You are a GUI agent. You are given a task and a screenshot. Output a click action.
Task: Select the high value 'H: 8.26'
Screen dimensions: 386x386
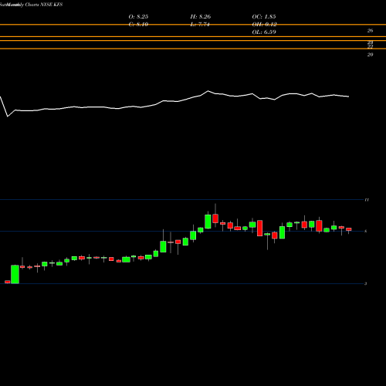tap(201, 17)
